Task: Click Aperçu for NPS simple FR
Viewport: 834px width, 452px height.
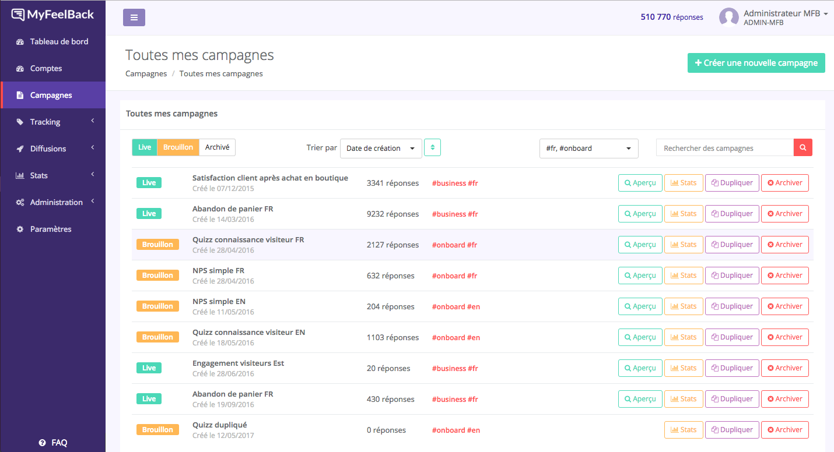Action: click(640, 276)
